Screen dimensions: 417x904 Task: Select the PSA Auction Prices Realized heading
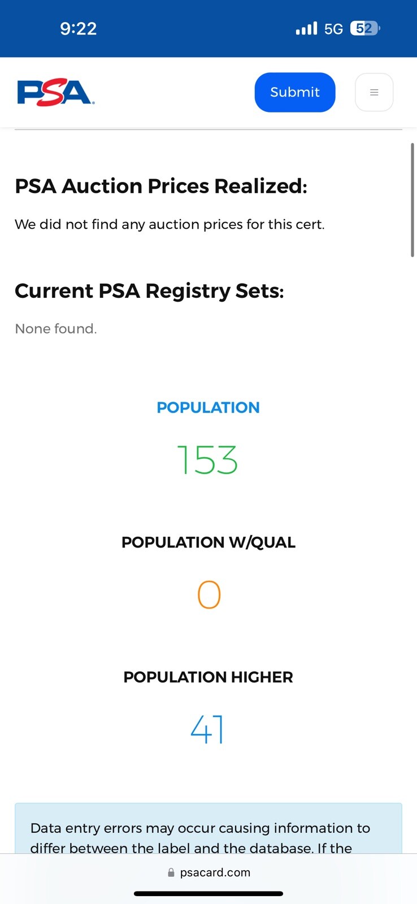point(161,186)
